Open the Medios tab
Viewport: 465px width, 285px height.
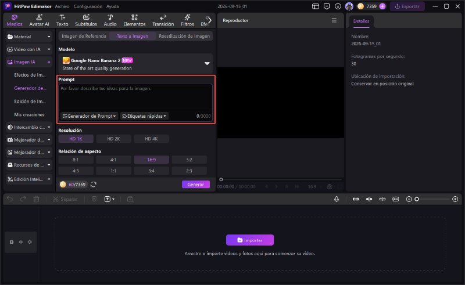(x=15, y=20)
